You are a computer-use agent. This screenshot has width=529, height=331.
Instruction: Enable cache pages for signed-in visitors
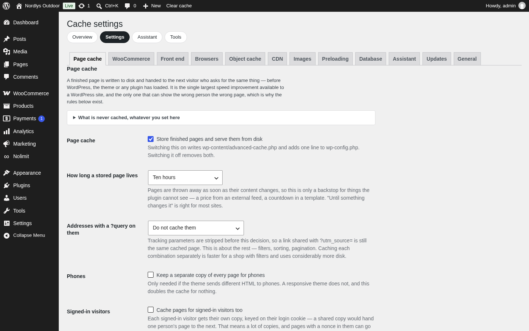(x=151, y=310)
